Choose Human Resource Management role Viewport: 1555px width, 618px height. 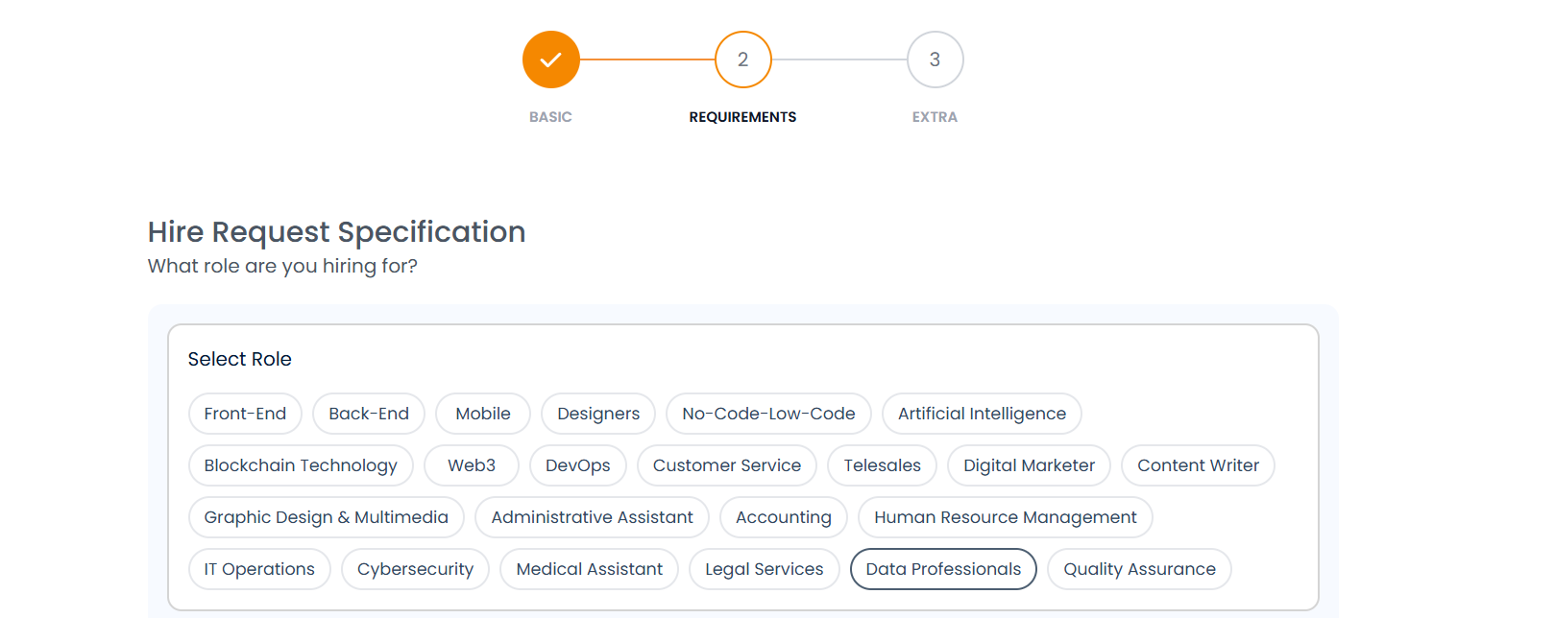coord(1005,517)
